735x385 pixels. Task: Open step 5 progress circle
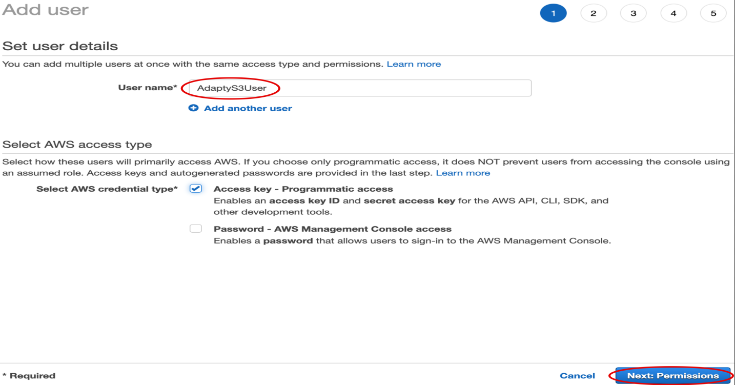pos(713,13)
